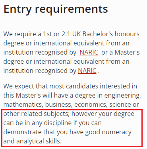Open the NARIC link before "or a Master's"

click(89, 52)
